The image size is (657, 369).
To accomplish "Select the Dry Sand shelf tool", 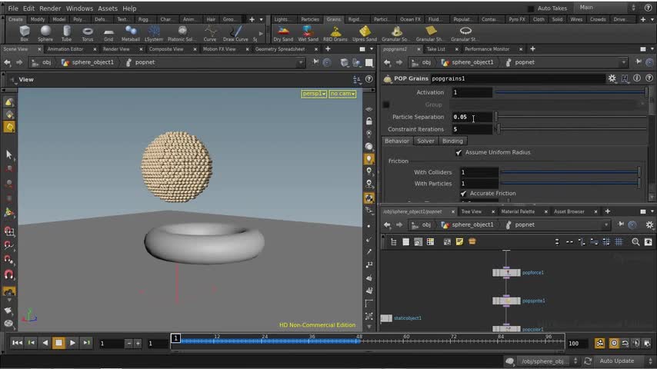I will point(283,33).
